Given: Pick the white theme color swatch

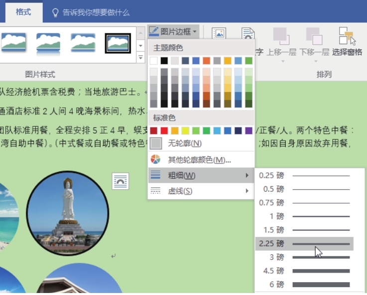Looking at the screenshot, I should 153,61.
